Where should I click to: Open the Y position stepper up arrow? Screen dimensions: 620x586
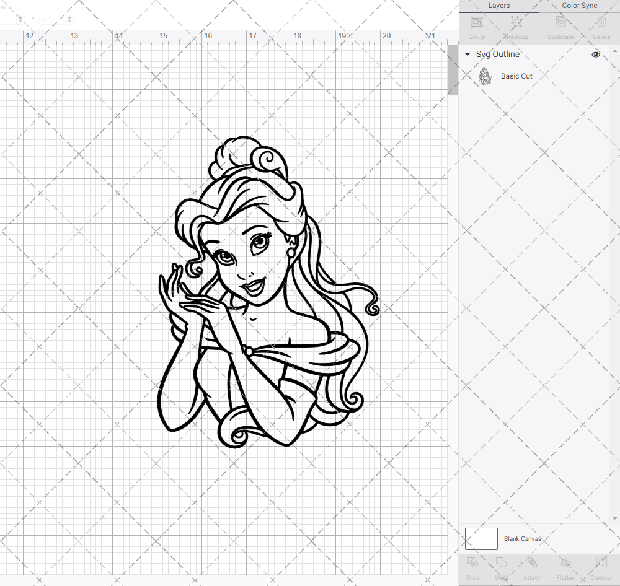click(x=68, y=16)
